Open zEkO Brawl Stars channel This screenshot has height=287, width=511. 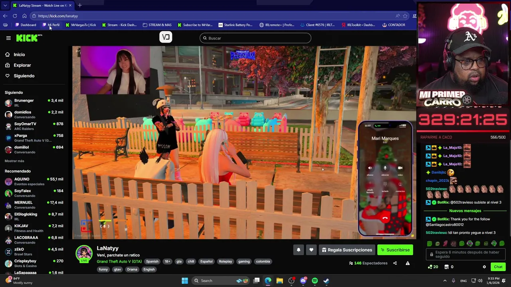point(34,252)
